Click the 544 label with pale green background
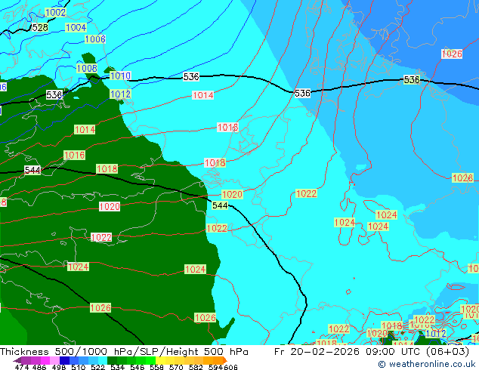Viewport: 479px width, 370px height. [220, 205]
